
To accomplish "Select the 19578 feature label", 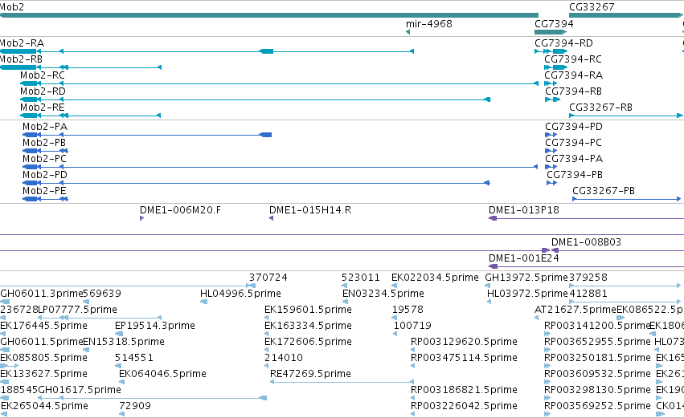I will pos(408,310).
